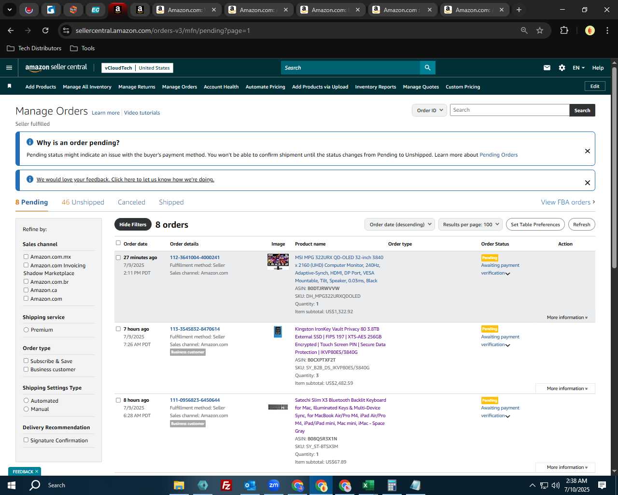
Task: Expand awaiting payment status for Satechi order
Action: 507,416
